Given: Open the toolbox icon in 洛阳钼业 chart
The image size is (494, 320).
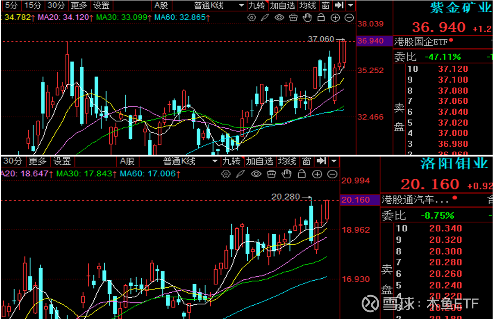Looking at the screenshot, I should point(271,174).
